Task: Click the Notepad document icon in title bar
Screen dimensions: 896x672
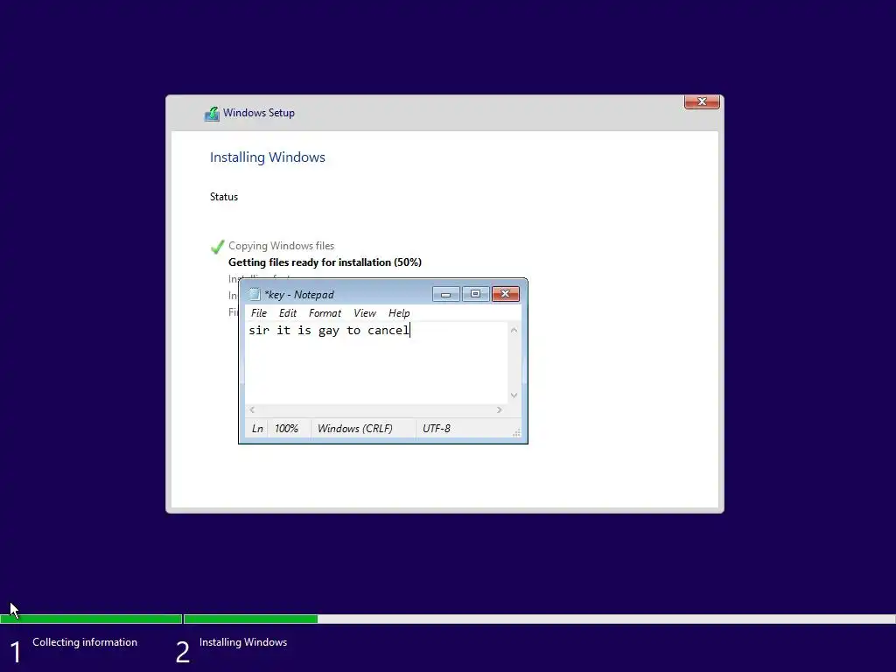Action: 255,294
